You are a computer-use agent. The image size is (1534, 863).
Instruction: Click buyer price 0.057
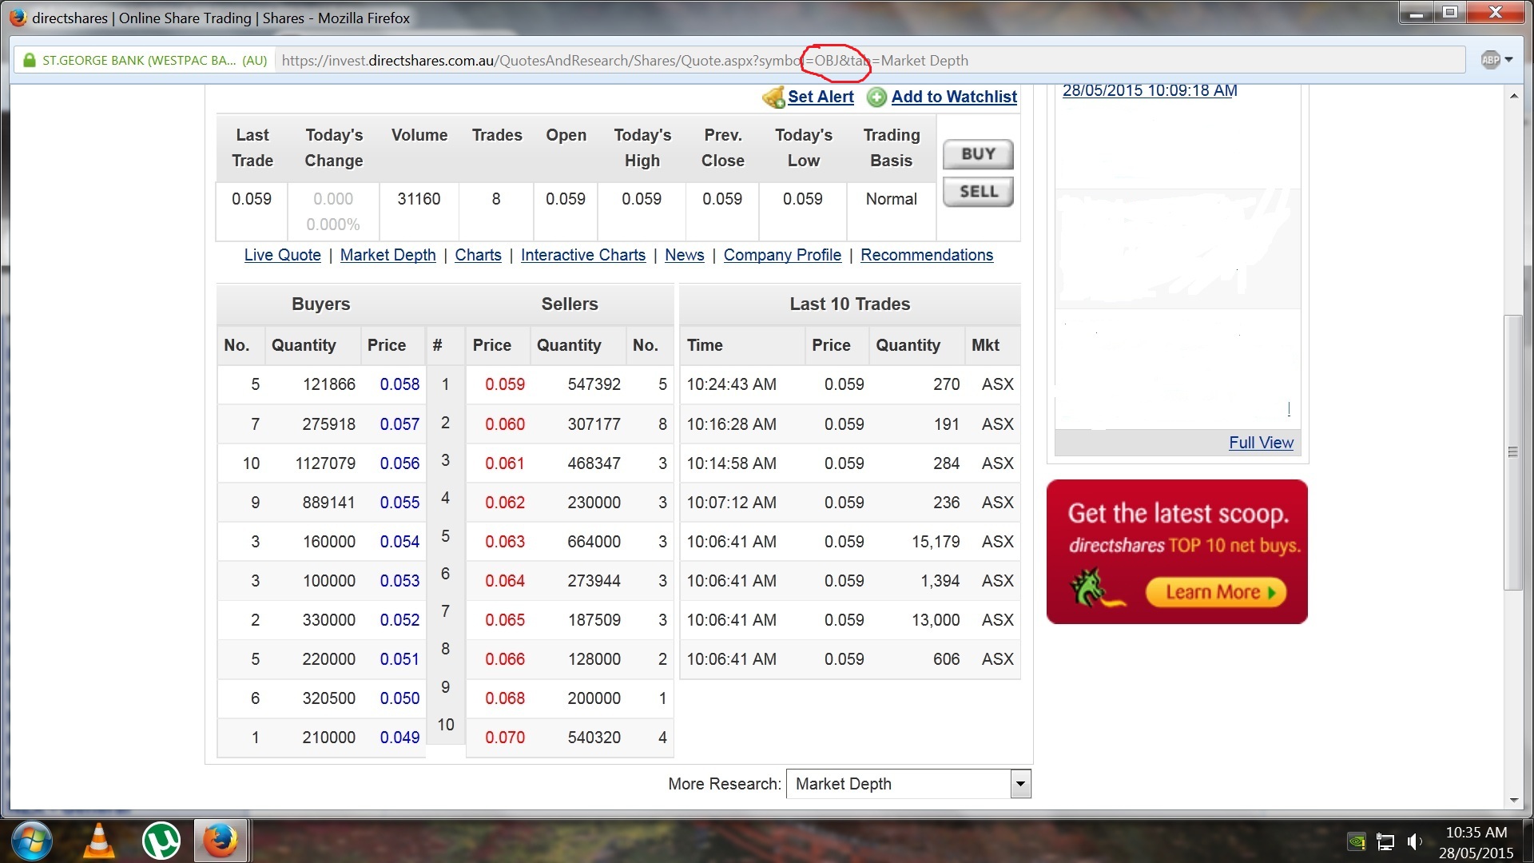pos(399,424)
